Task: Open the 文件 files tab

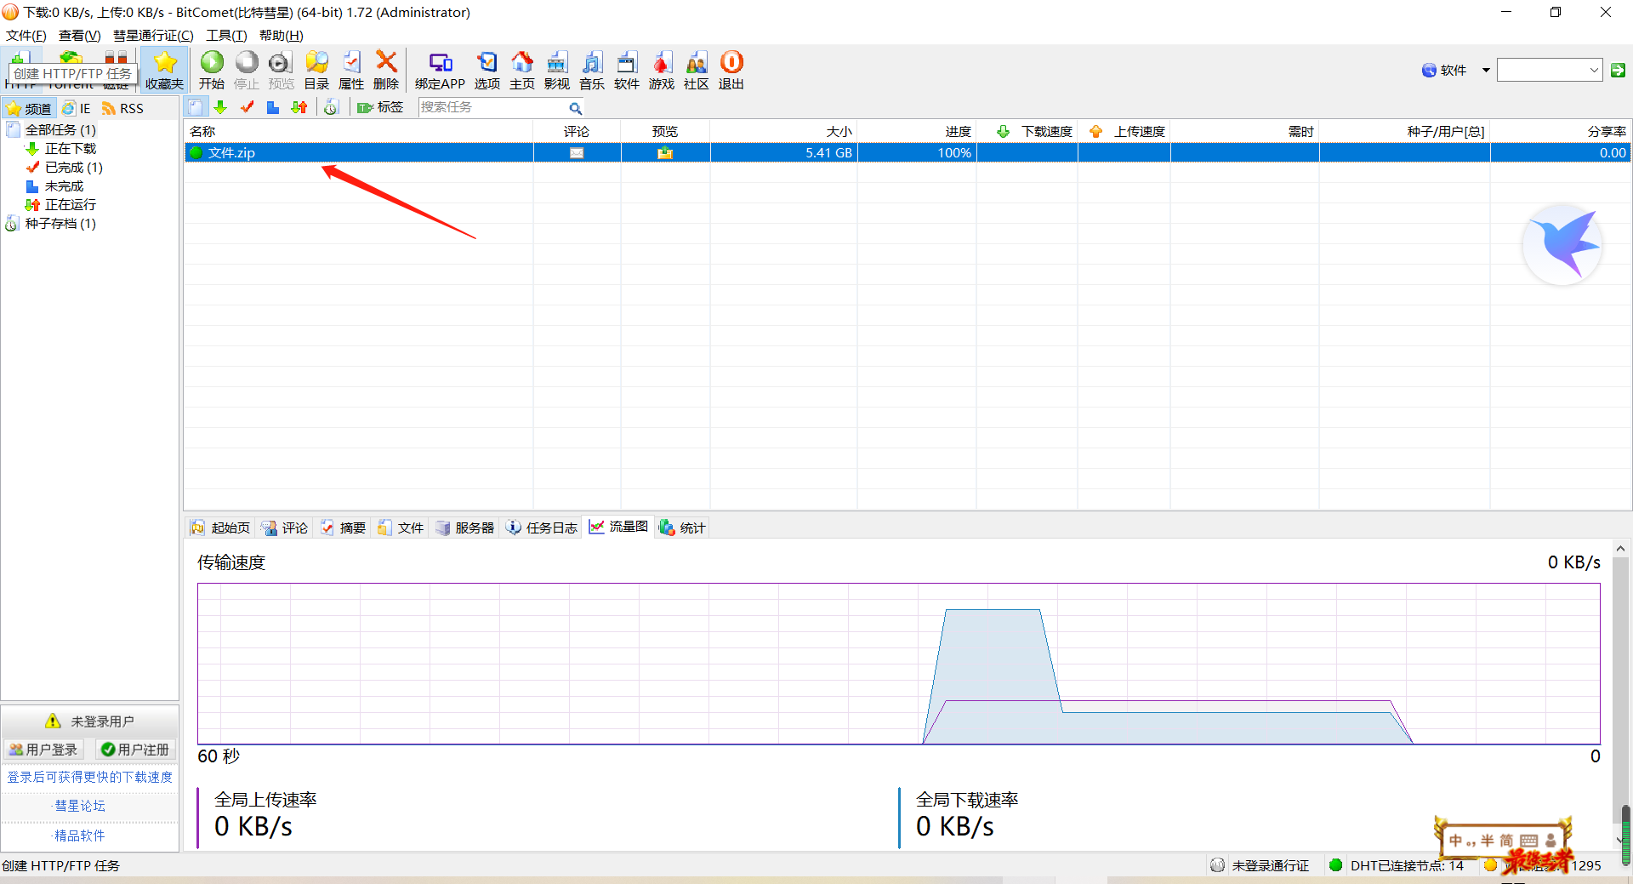Action: [401, 528]
